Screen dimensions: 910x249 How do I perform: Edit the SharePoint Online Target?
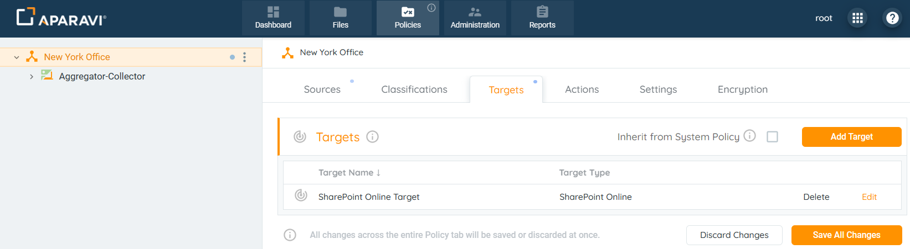click(869, 197)
